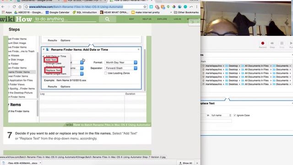
Task: Open the Other Bookmarks folder
Action: (x=186, y=12)
